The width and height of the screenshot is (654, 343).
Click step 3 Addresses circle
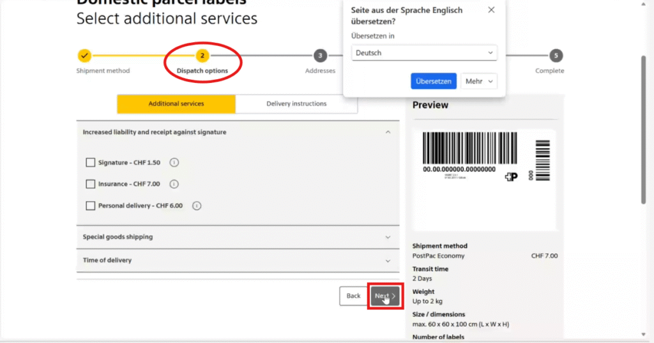[320, 56]
